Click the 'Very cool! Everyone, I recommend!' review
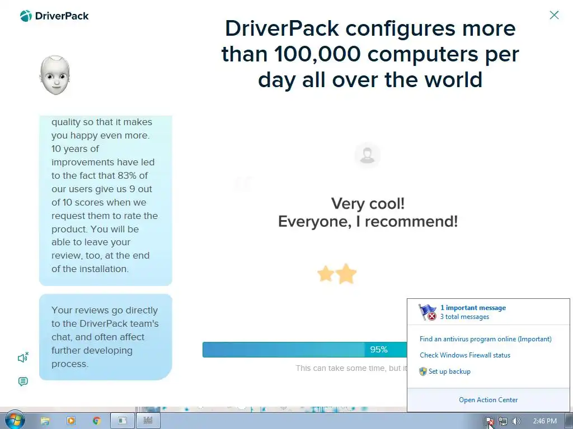This screenshot has width=573, height=429. click(368, 212)
